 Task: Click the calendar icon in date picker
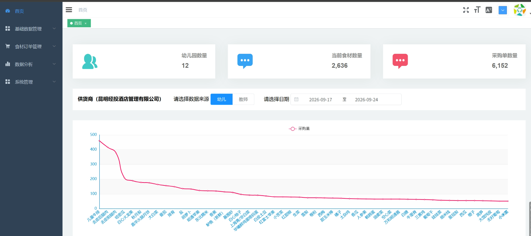296,99
